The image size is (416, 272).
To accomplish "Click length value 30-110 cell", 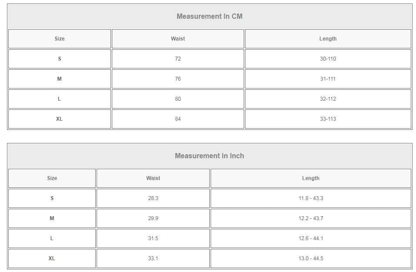I will (328, 59).
